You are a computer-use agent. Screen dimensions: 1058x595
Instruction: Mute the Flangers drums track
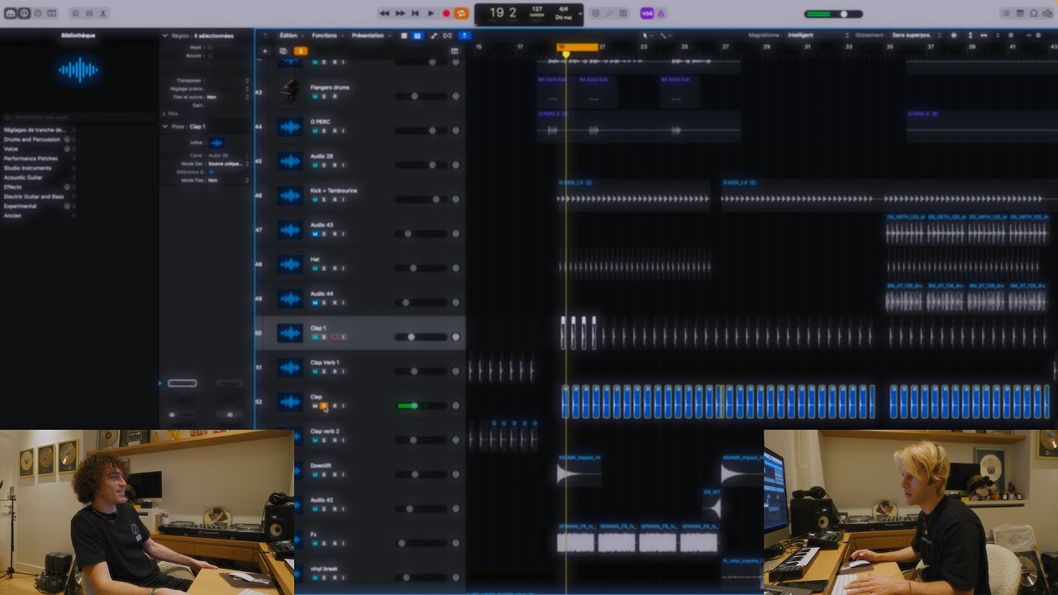pyautogui.click(x=314, y=96)
